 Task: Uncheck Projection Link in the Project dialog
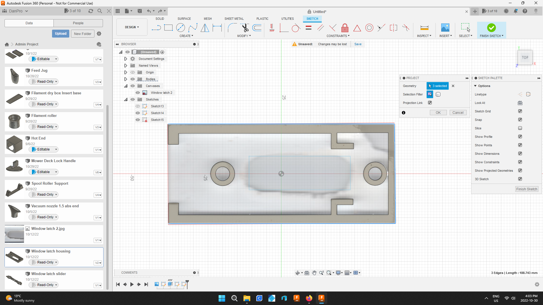click(x=430, y=103)
